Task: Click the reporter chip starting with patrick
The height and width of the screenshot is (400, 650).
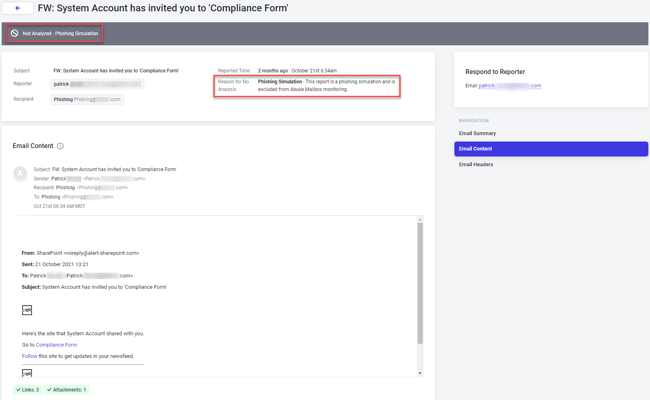Action: click(97, 84)
